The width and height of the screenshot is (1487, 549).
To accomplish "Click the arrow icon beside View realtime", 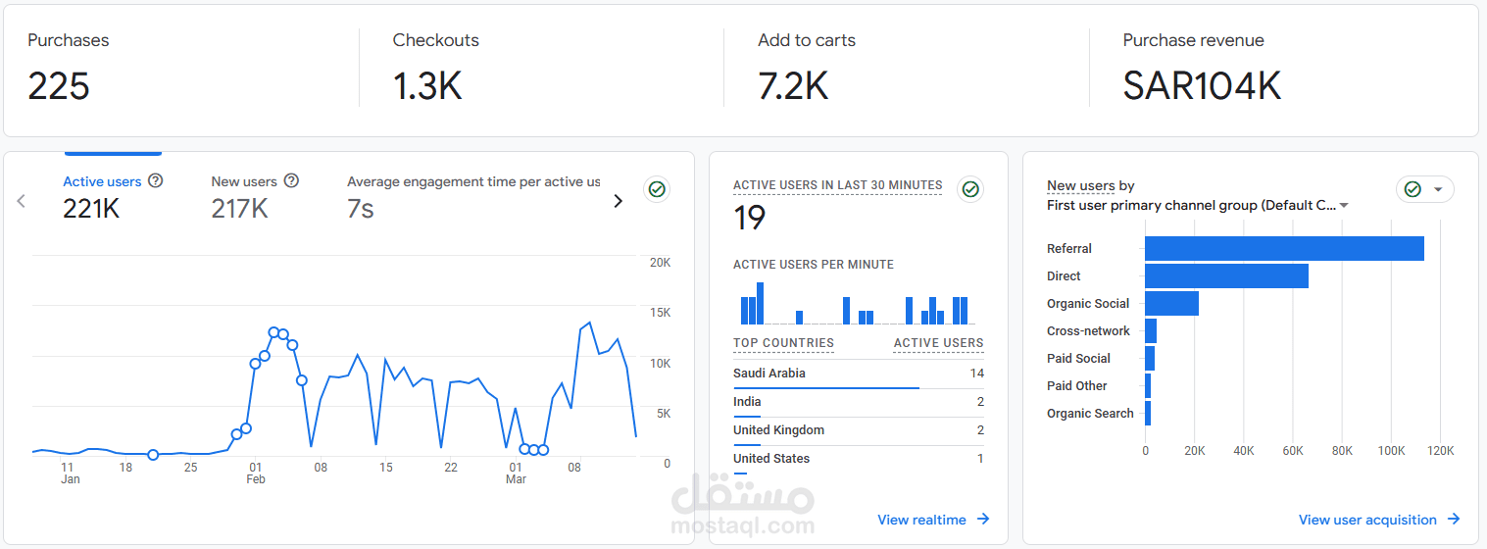I will [983, 520].
